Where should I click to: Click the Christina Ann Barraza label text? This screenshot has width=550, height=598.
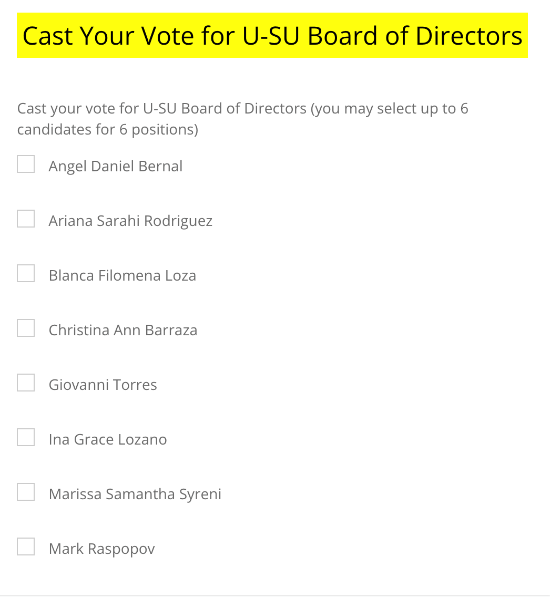coord(123,330)
